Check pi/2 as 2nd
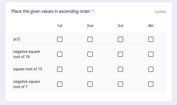 pos(90,39)
